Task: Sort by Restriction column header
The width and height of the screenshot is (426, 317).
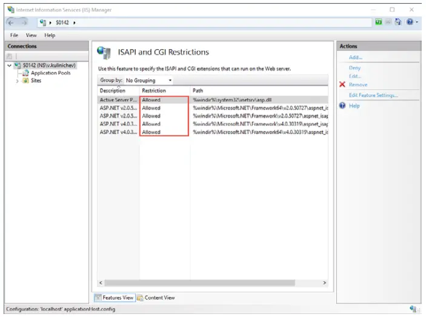Action: coord(164,90)
